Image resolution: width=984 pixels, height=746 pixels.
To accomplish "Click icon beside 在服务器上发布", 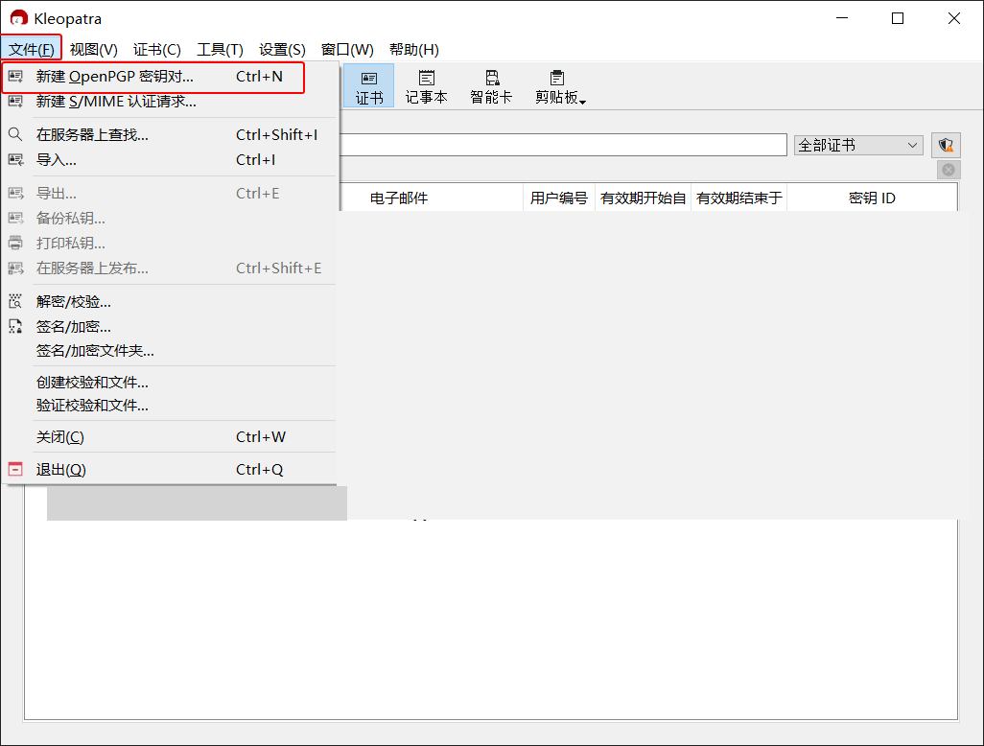I will [15, 268].
